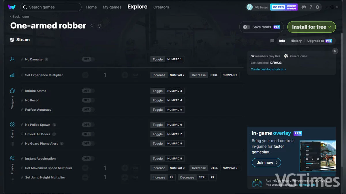Open the comments chat bubble icon
The width and height of the screenshot is (346, 194).
point(272,41)
